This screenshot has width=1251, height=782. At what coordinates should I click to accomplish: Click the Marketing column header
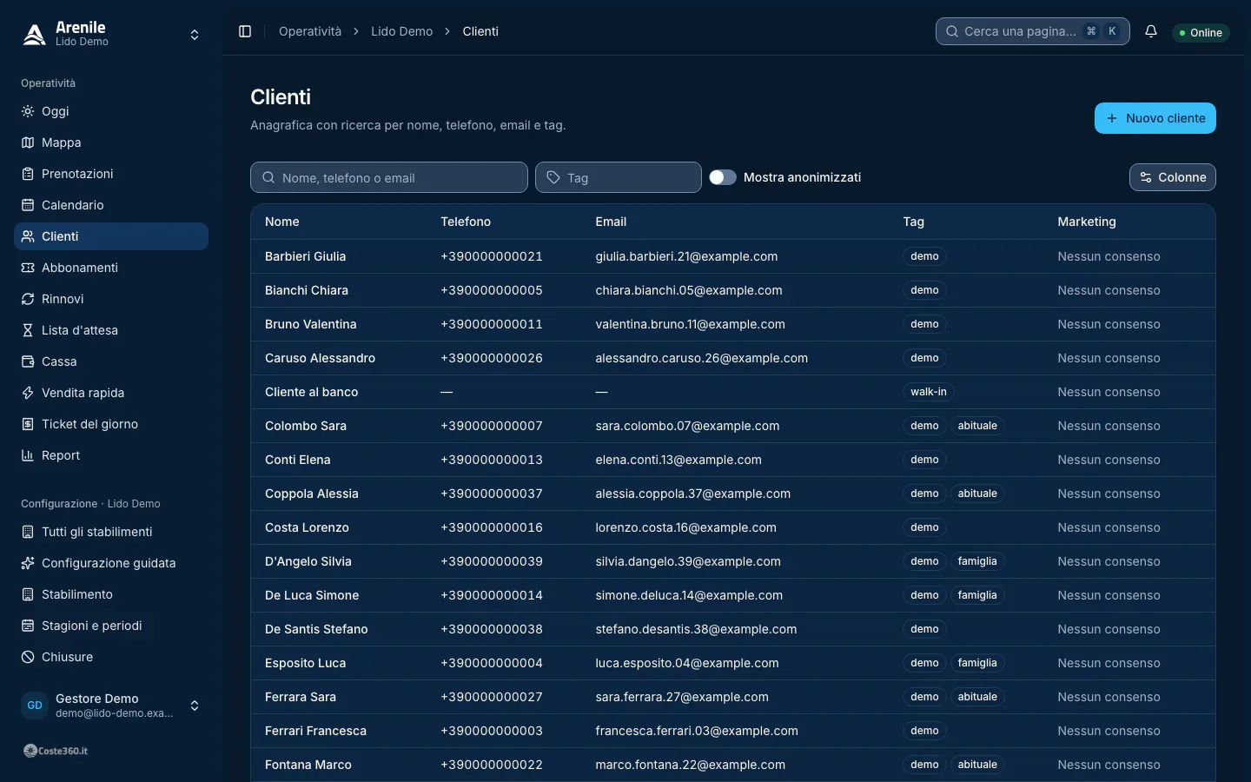tap(1086, 222)
